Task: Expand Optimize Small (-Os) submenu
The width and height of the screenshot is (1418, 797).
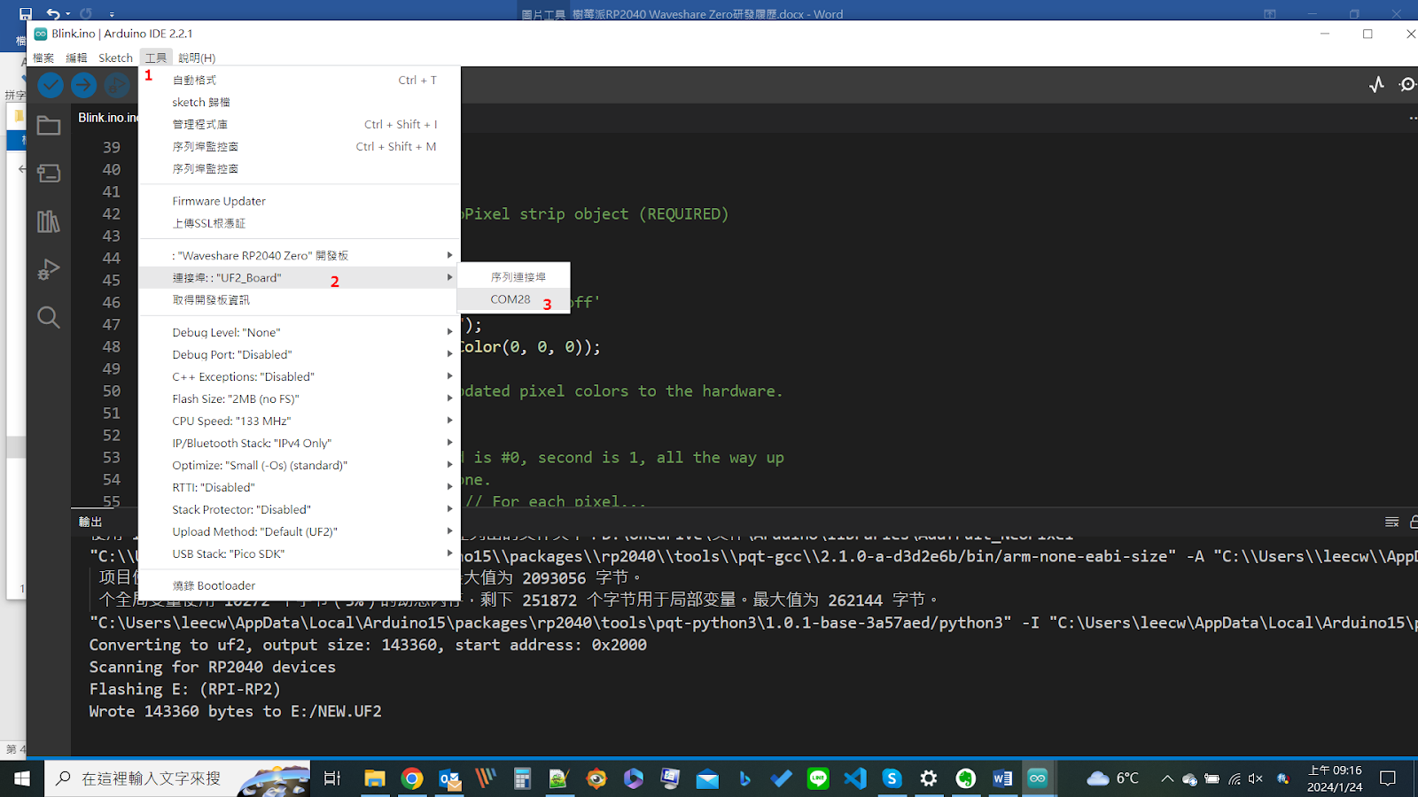Action: (300, 465)
